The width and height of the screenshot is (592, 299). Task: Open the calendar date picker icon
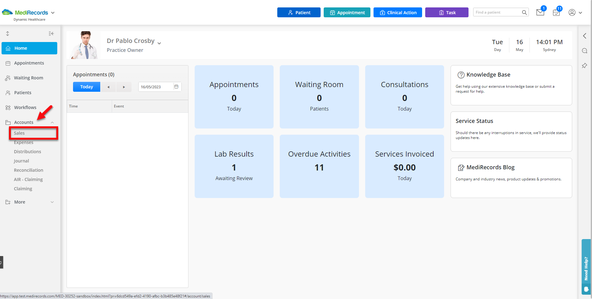(176, 87)
